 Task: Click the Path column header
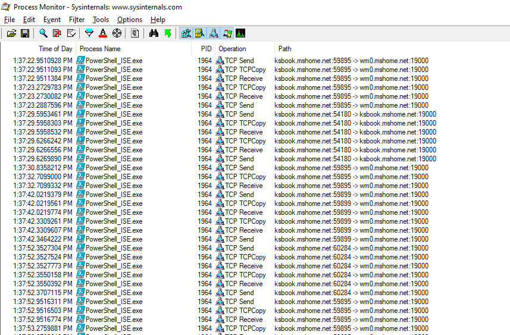(x=392, y=49)
